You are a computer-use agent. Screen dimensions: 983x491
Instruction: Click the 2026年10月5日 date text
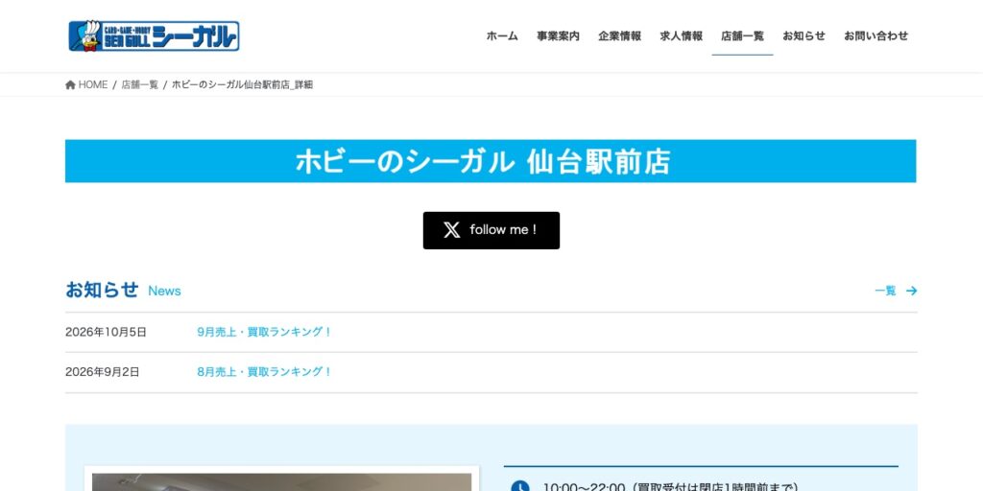pyautogui.click(x=106, y=332)
